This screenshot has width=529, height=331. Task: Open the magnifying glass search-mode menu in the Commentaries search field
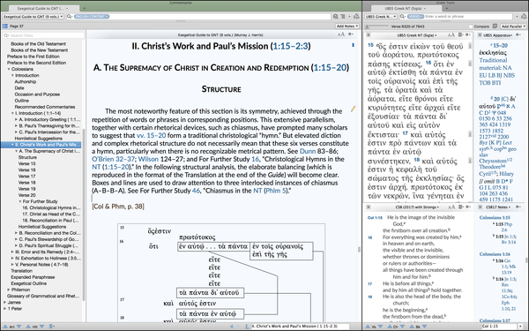click(70, 16)
